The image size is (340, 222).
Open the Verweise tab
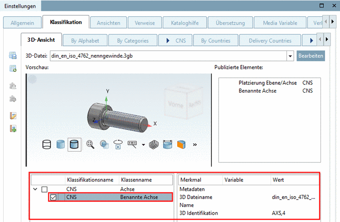[145, 23]
